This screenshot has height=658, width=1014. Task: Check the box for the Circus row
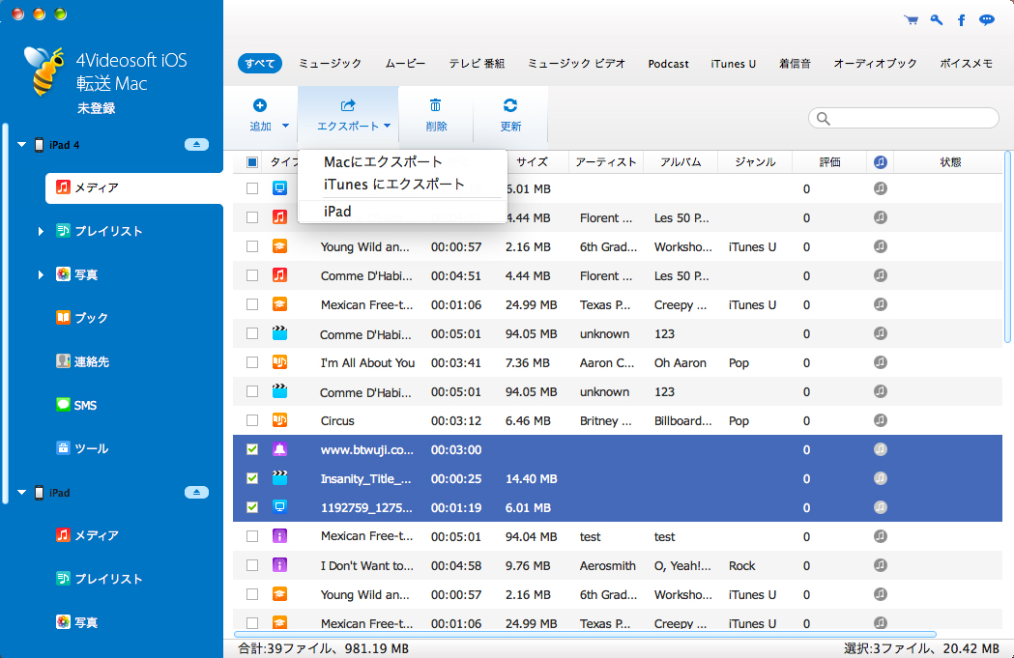[252, 420]
